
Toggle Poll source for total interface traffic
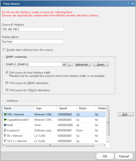tap(7, 72)
